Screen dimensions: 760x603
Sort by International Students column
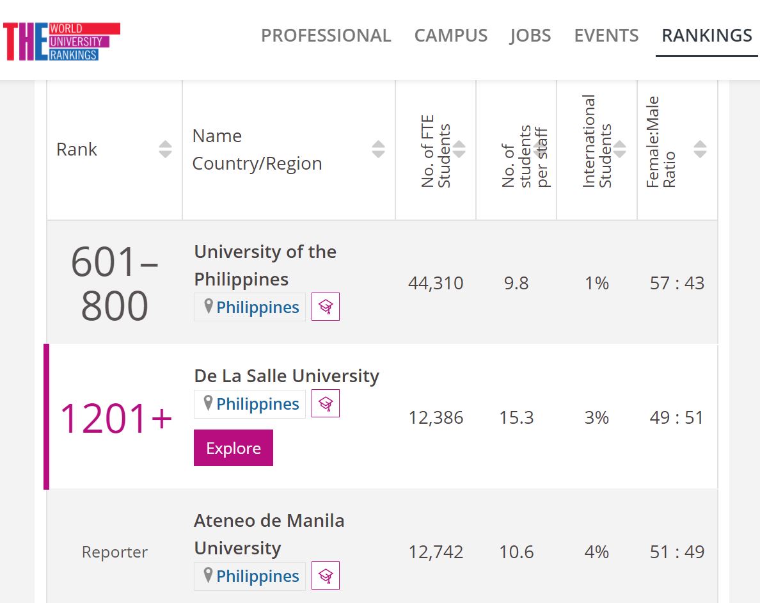coord(620,149)
